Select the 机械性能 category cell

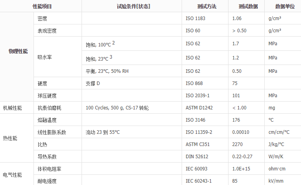coord(12,107)
